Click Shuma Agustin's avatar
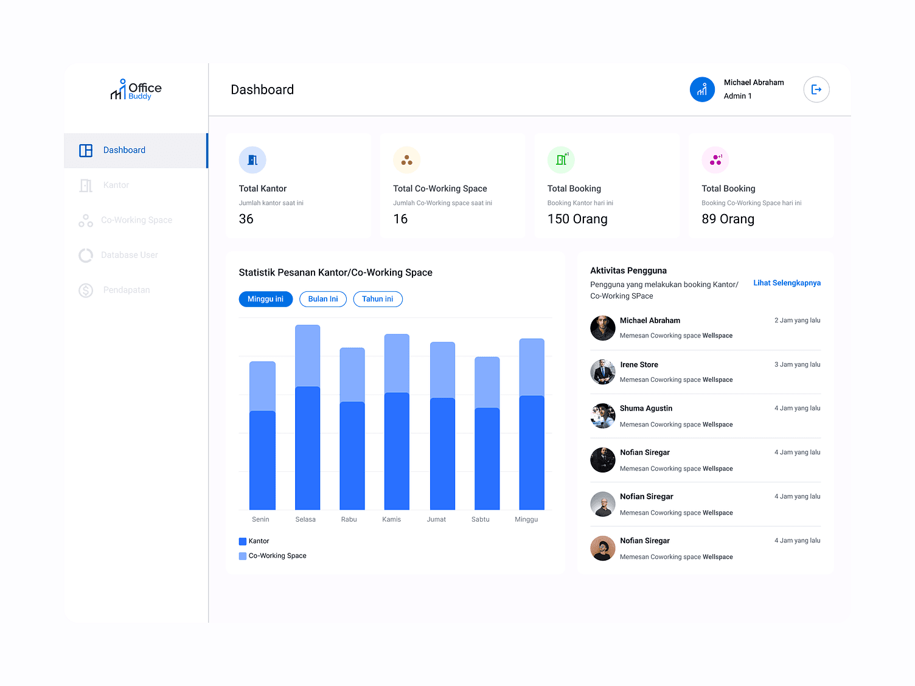The width and height of the screenshot is (915, 686). (x=603, y=416)
